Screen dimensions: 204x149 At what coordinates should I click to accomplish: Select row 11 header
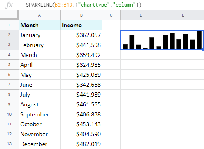point(9,124)
